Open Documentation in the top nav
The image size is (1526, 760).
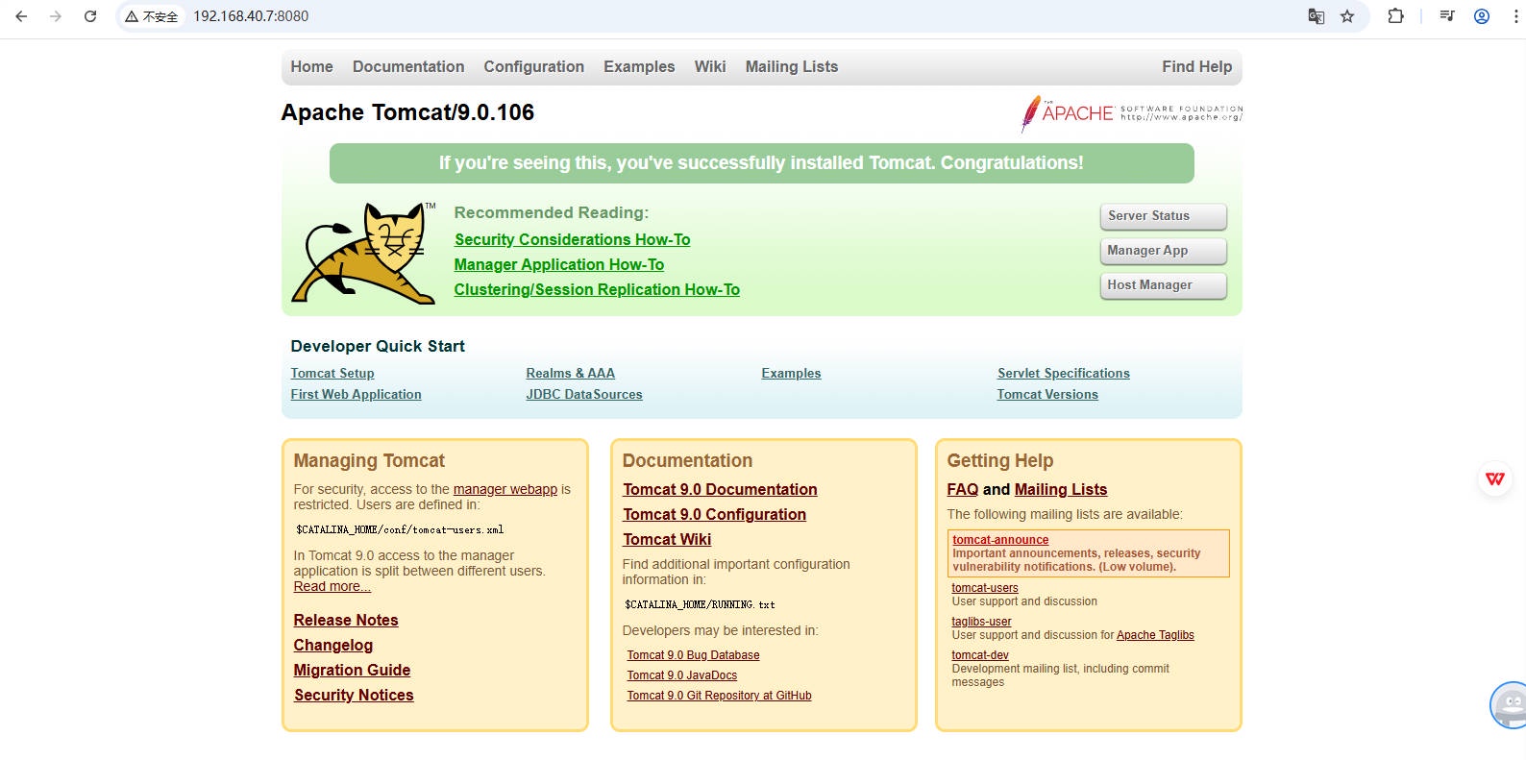(x=408, y=66)
